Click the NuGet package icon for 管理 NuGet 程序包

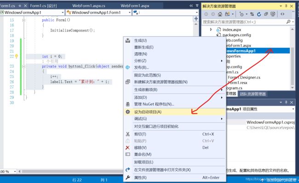(127, 104)
